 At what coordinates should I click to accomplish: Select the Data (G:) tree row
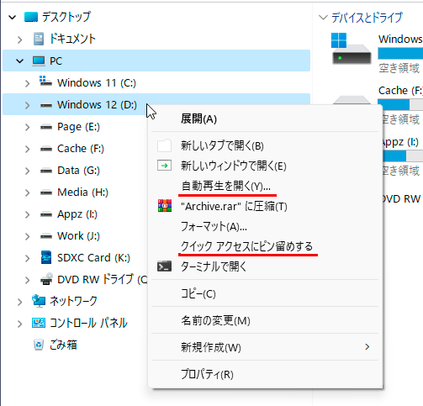click(x=75, y=171)
